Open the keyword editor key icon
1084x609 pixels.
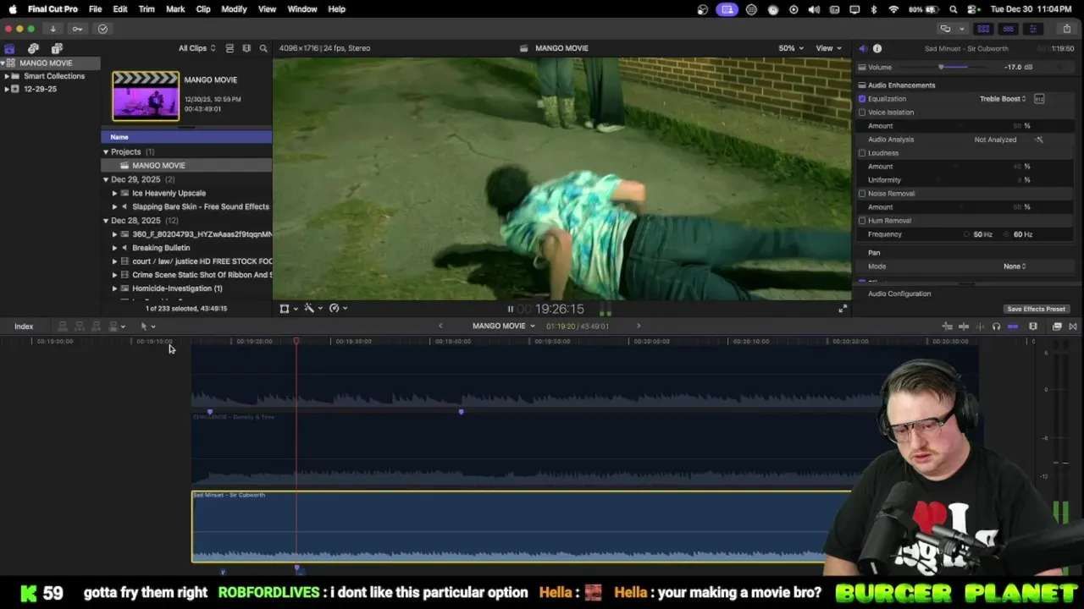pos(77,29)
